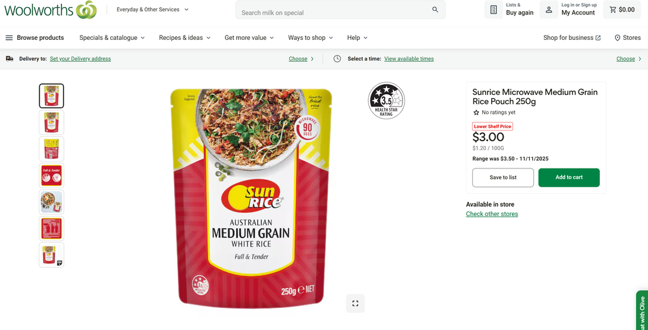Save the product to list
648x330 pixels.
(x=503, y=177)
